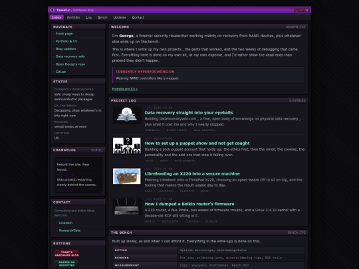Click the '4 ENTRIES' label in Project Log header
The height and width of the screenshot is (269, 359).
tap(297, 101)
